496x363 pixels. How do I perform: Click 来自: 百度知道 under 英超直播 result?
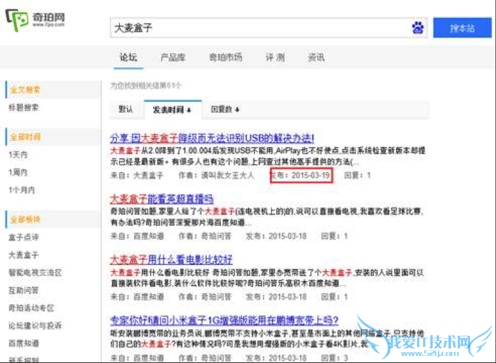[137, 236]
